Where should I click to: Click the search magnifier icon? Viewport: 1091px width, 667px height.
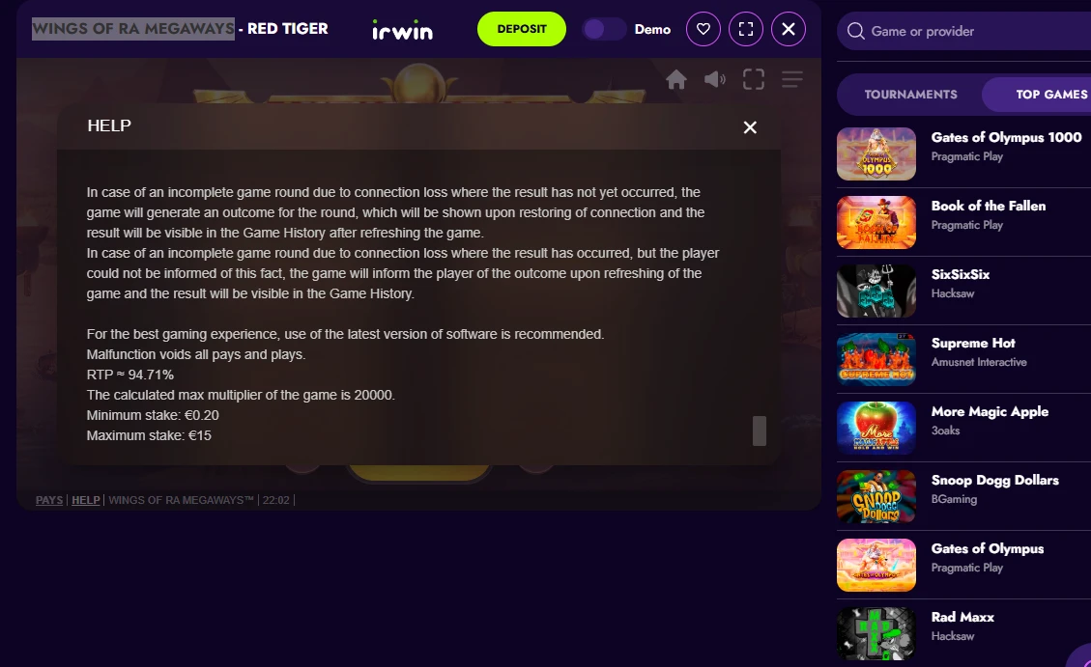coord(856,31)
